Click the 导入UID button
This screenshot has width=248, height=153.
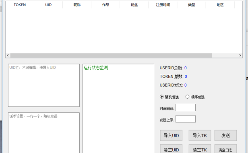pos(171,135)
